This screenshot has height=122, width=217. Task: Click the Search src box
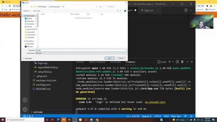click(x=115, y=7)
